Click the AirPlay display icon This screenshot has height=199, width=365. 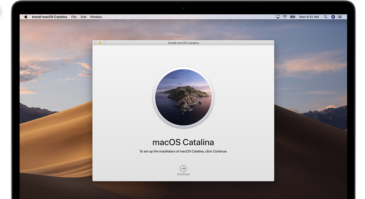click(x=278, y=17)
